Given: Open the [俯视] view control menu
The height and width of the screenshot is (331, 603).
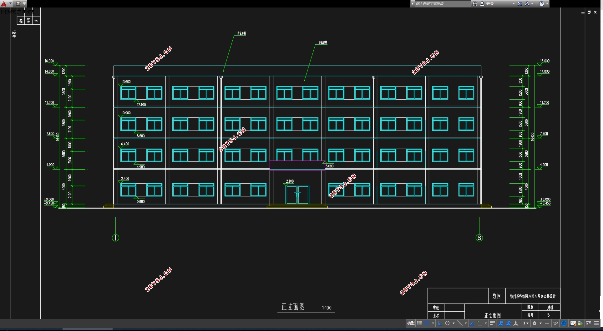Looking at the screenshot, I should pos(11,12).
